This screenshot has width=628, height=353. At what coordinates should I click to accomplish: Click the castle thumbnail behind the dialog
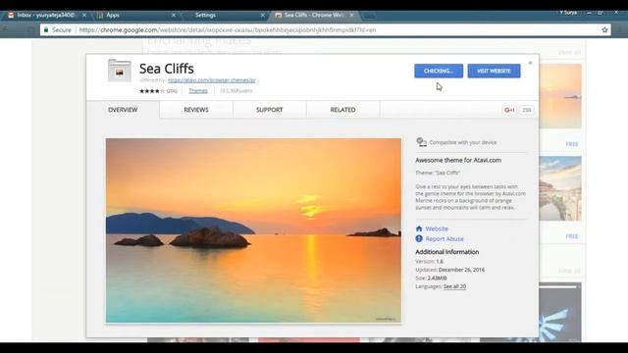(560, 188)
